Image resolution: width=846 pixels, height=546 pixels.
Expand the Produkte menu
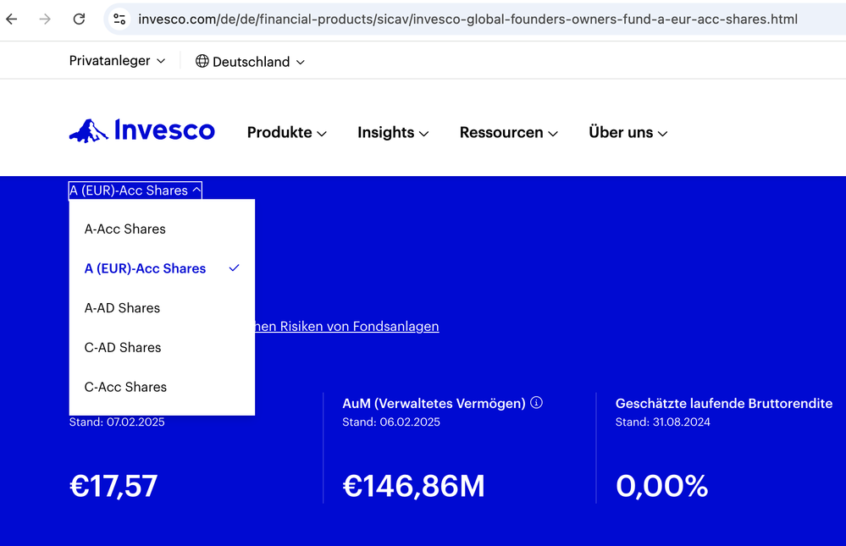tap(286, 133)
